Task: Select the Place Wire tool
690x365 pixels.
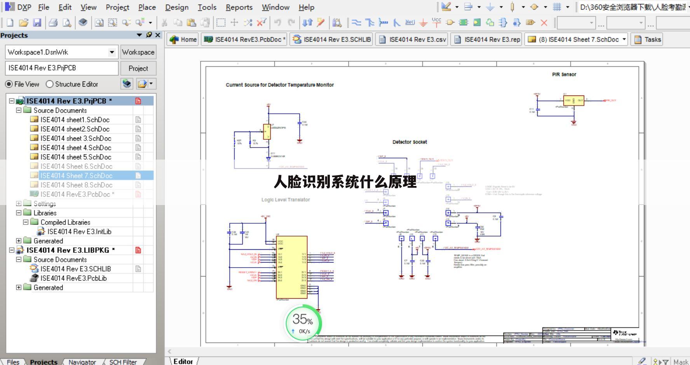Action: point(356,23)
